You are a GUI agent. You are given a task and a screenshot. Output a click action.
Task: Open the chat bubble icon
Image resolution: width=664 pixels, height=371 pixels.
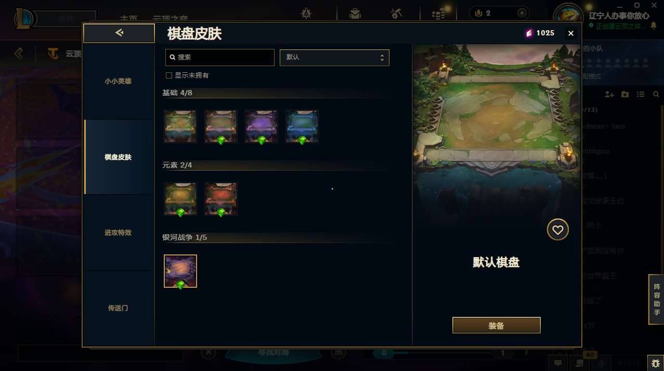pyautogui.click(x=557, y=363)
